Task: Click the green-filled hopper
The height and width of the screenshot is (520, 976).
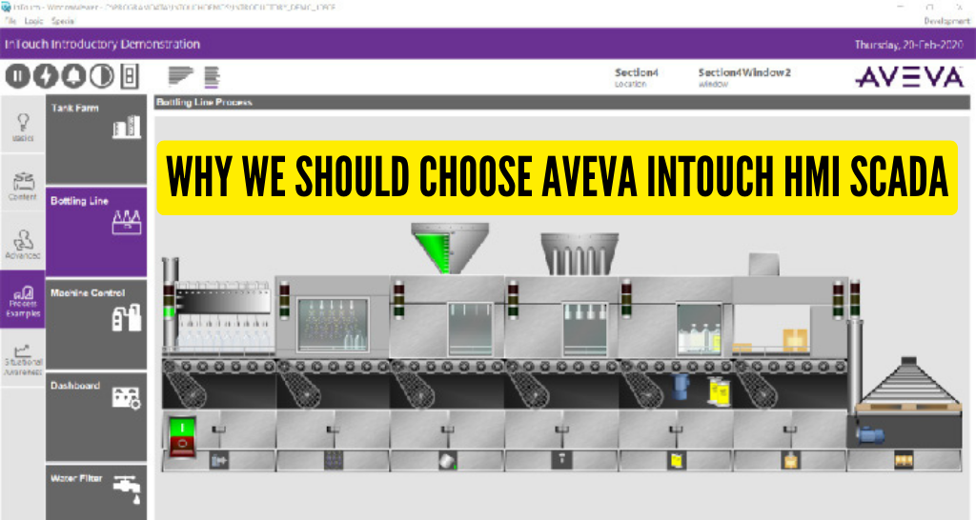Action: click(x=450, y=249)
